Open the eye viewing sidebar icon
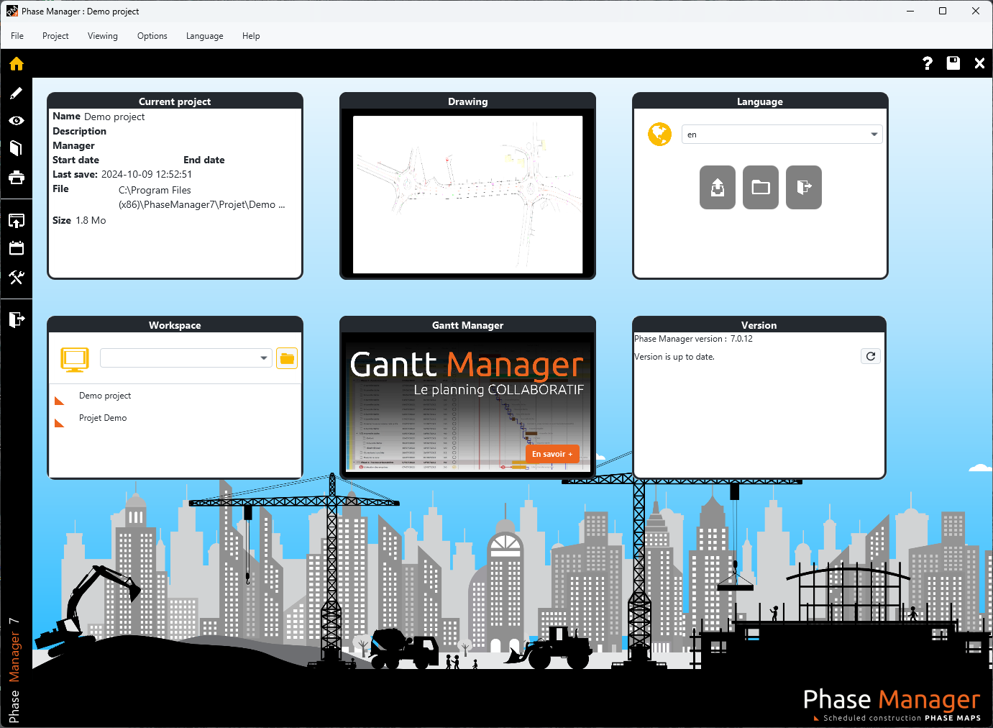993x728 pixels. (17, 121)
